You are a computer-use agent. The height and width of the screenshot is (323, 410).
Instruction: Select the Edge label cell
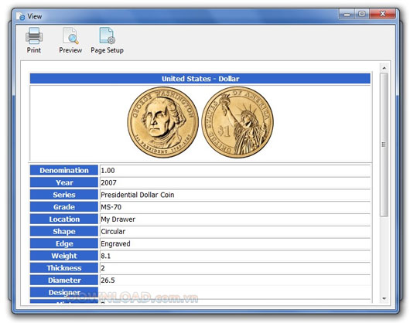point(64,244)
